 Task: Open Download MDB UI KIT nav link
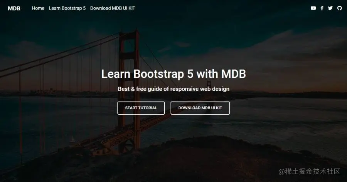tap(113, 8)
